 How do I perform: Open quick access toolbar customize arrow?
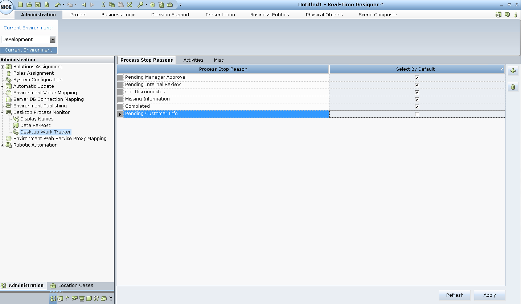point(180,5)
